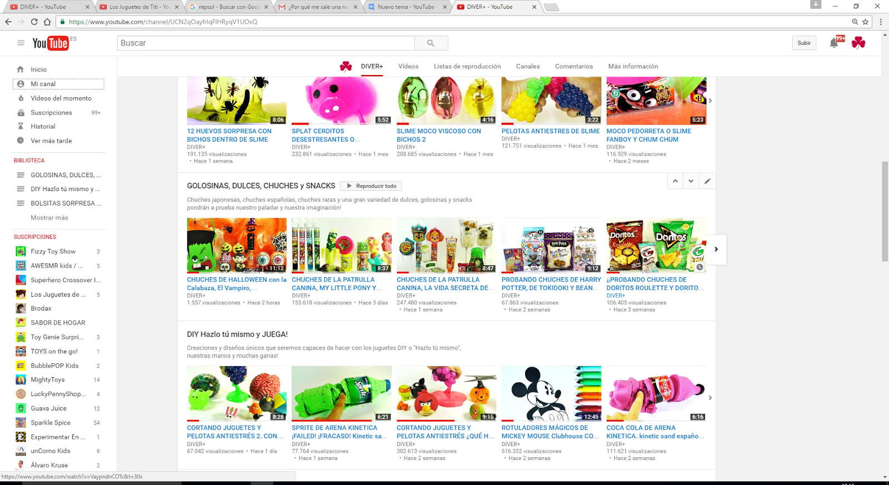Open the Comentarios tab

click(x=574, y=66)
